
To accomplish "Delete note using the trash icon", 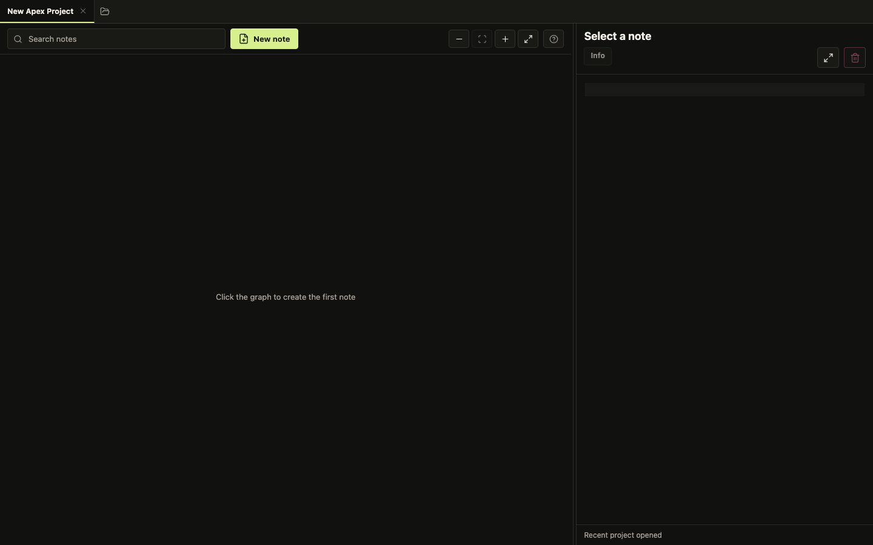I will point(855,58).
